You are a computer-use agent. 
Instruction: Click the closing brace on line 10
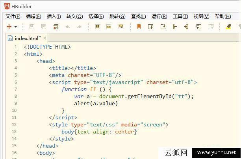(x=63, y=110)
